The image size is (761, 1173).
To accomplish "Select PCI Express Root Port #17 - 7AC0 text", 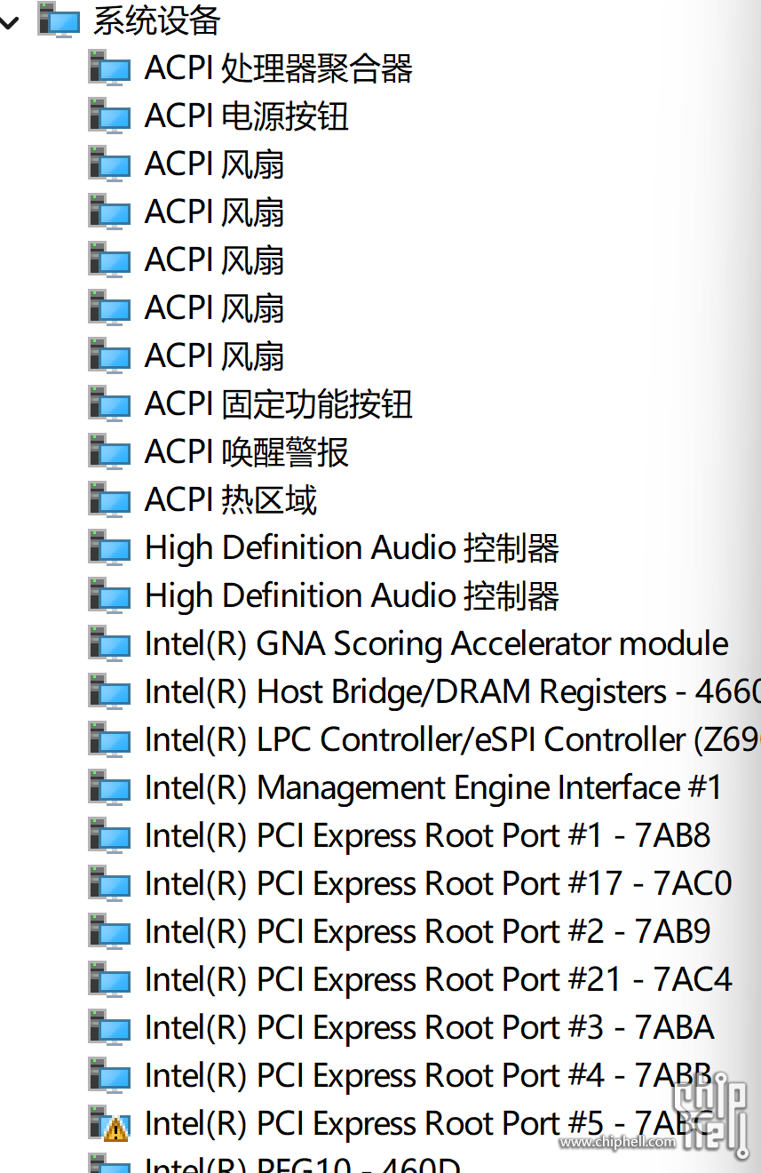I will pos(439,884).
